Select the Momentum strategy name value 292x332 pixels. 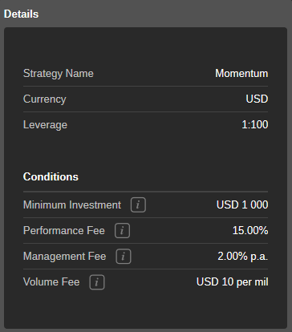pyautogui.click(x=241, y=74)
